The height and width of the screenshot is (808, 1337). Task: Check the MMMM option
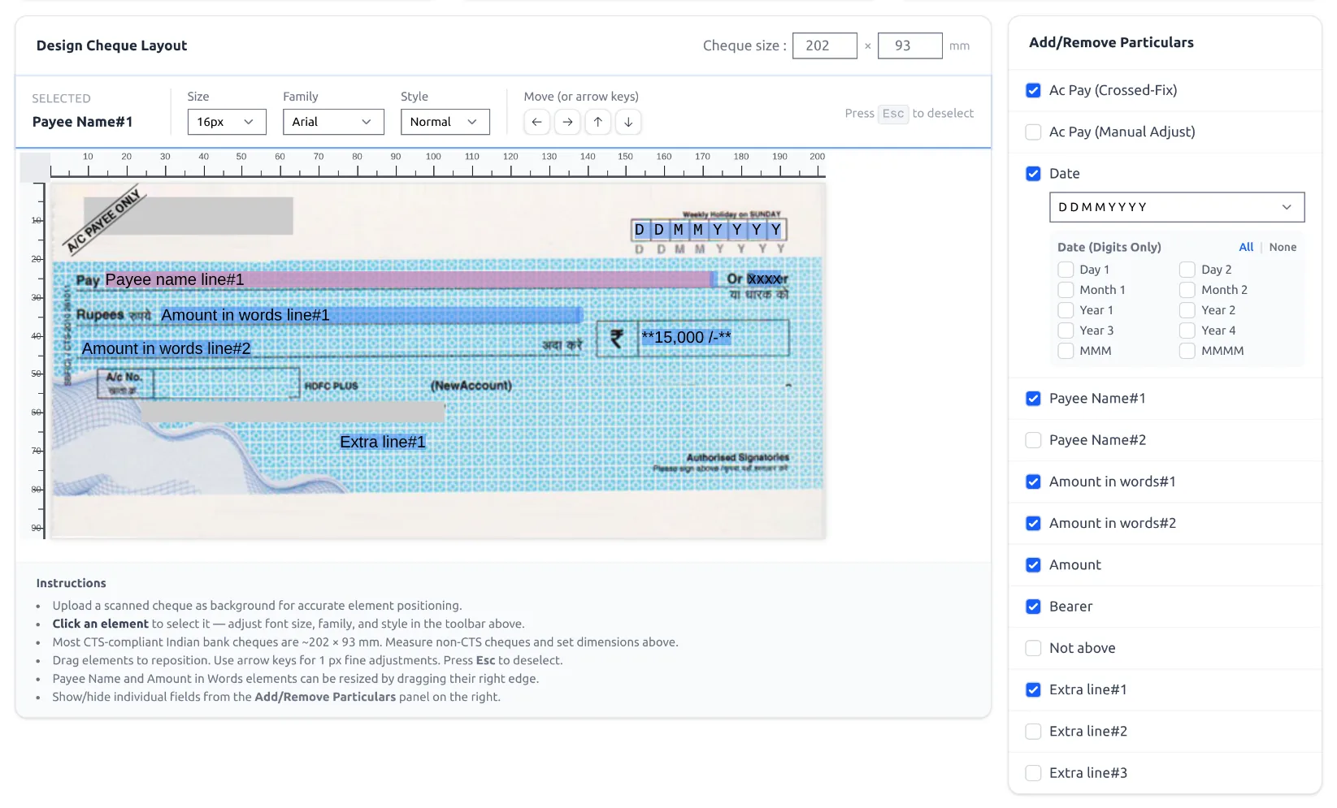pyautogui.click(x=1187, y=351)
